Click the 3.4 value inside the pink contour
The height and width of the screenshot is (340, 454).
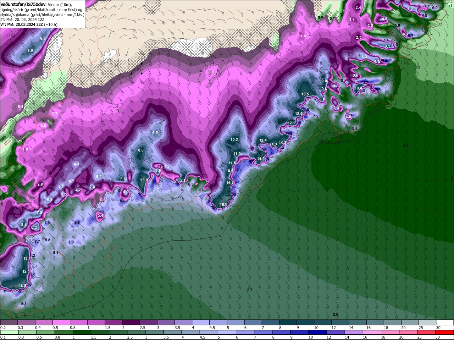click(x=100, y=215)
